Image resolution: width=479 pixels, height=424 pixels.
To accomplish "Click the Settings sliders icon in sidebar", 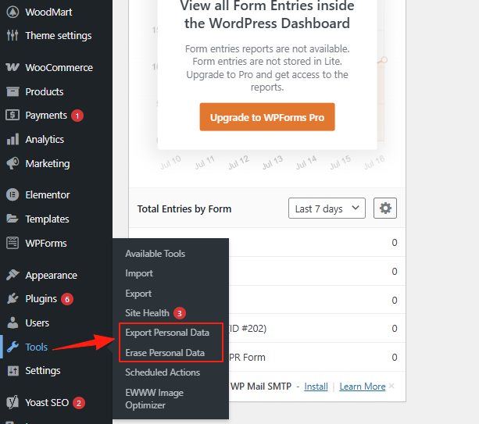I will pos(13,371).
